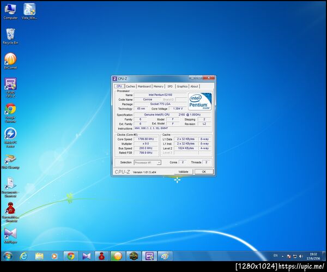Open the KMPlayer desktop shortcut
The height and width of the screenshot is (272, 327).
pos(10,235)
